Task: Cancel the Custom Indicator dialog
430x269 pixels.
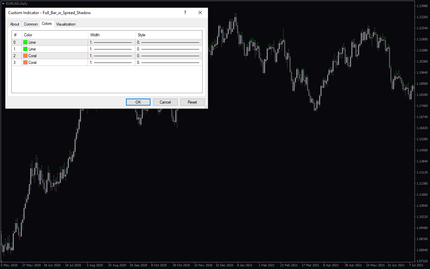Action: coord(165,102)
